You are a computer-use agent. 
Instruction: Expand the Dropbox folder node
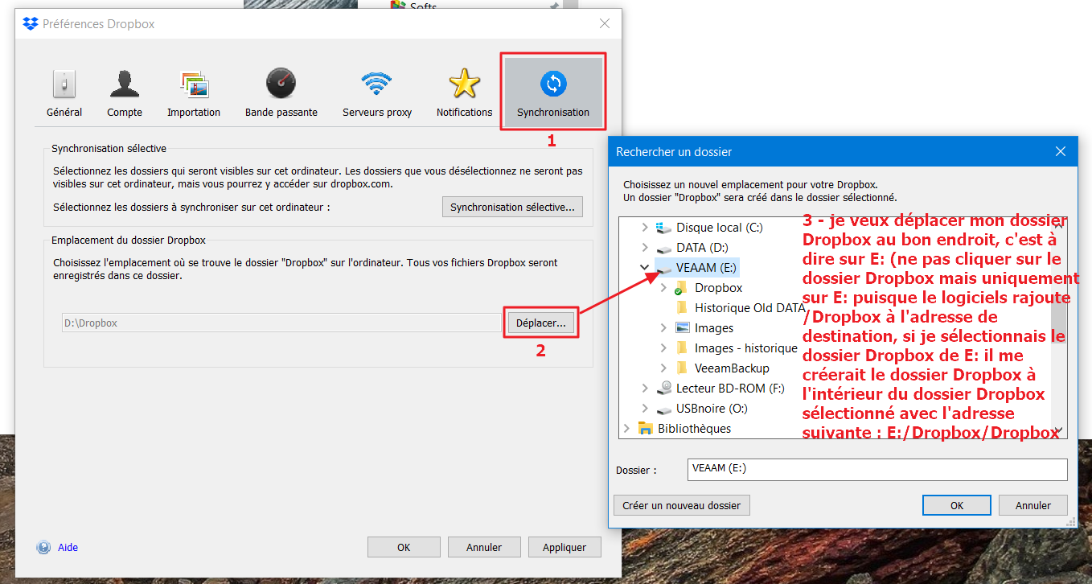pos(663,287)
